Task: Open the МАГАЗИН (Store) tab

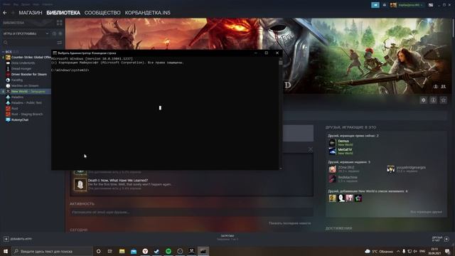Action: (x=31, y=13)
